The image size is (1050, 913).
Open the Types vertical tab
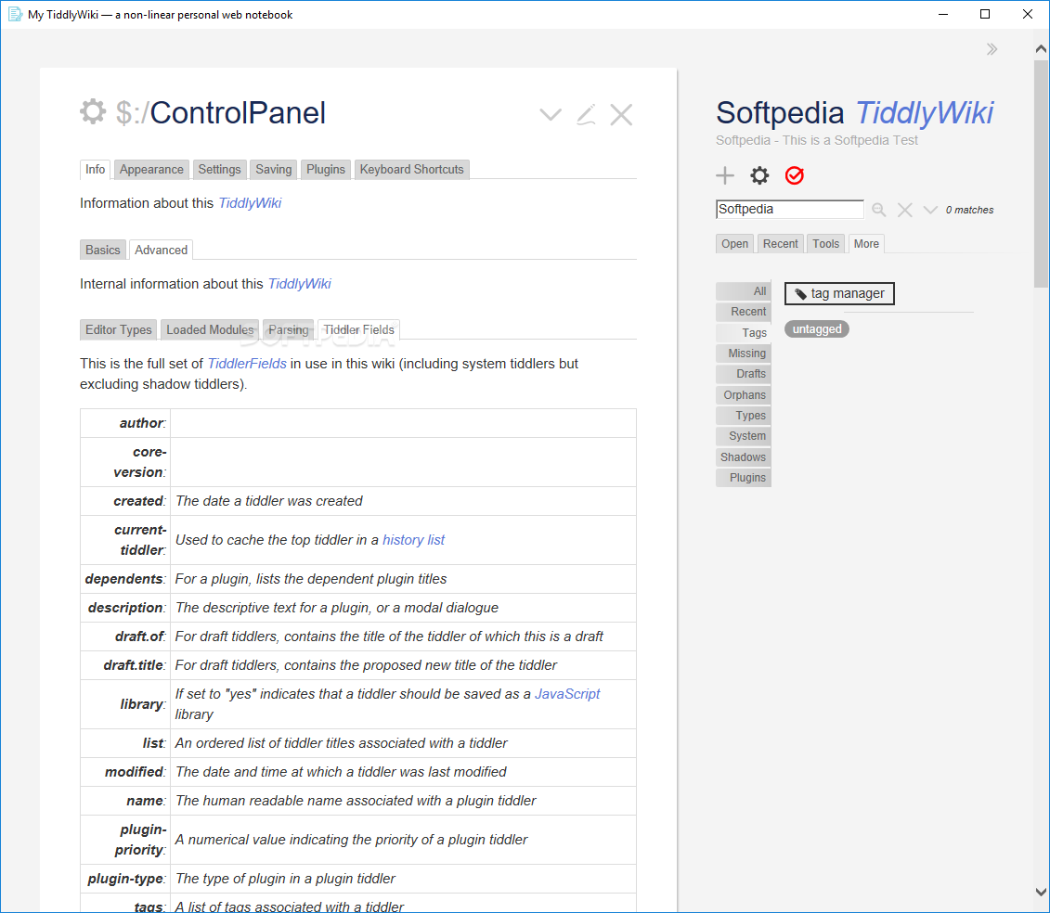744,416
